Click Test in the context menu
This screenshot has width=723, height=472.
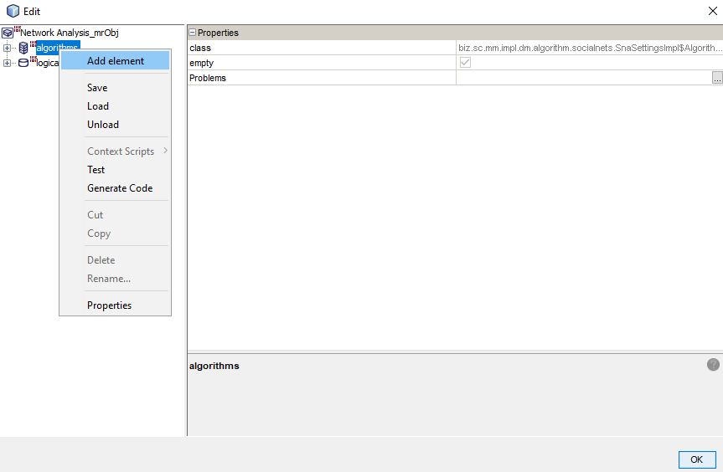(96, 170)
